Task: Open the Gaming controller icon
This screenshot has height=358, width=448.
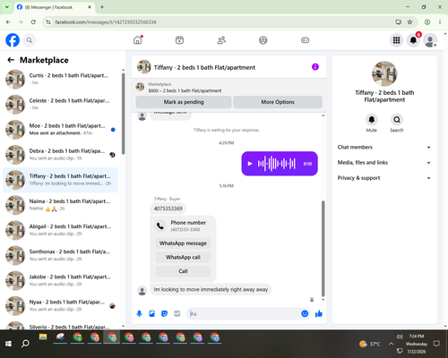Action: (305, 40)
